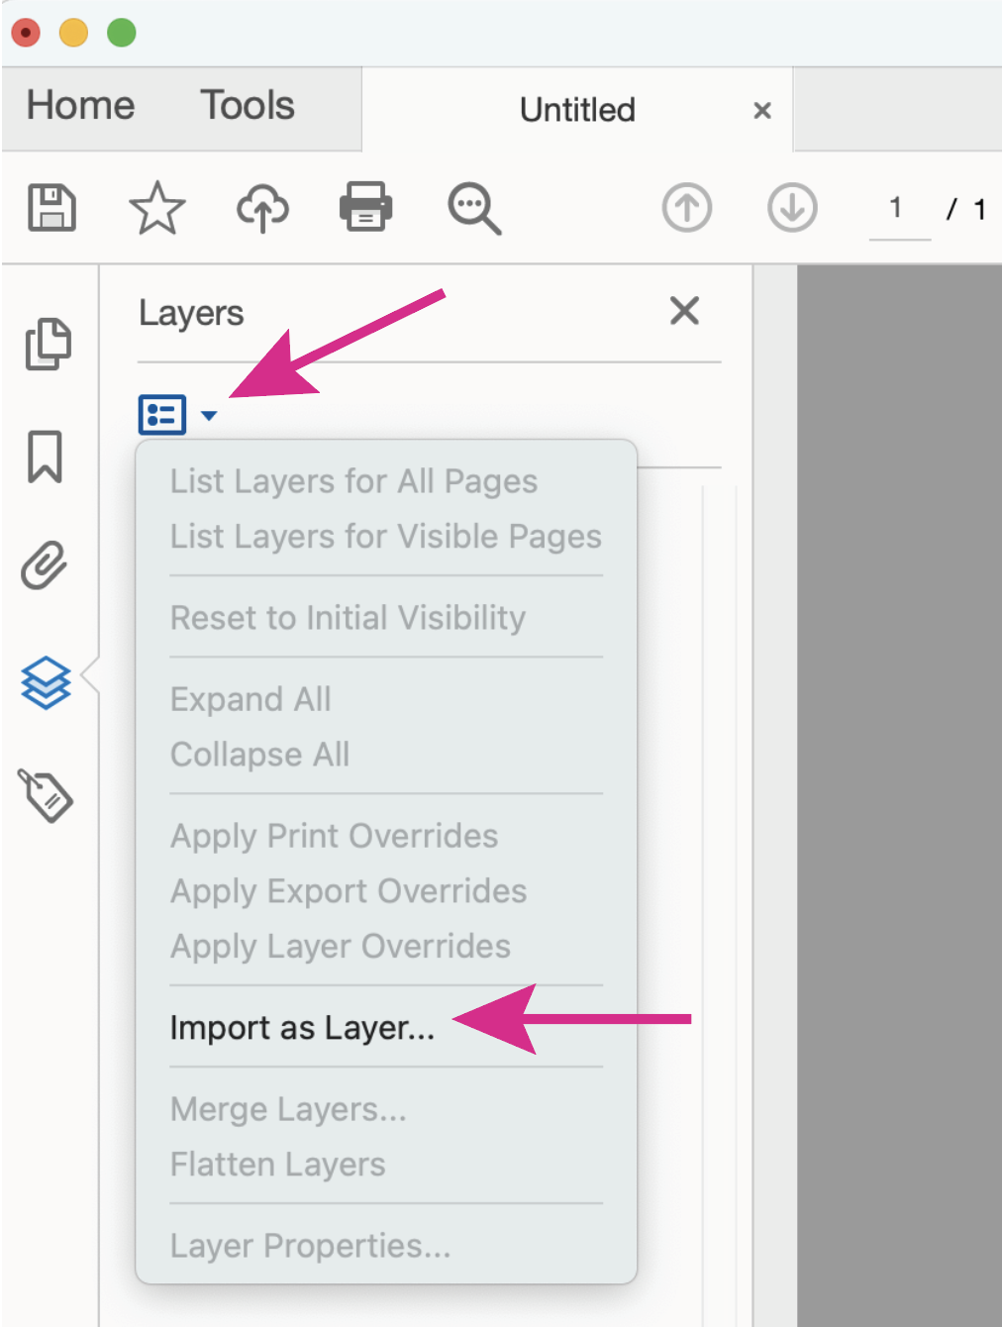Select the Untitled document tab

tap(577, 110)
